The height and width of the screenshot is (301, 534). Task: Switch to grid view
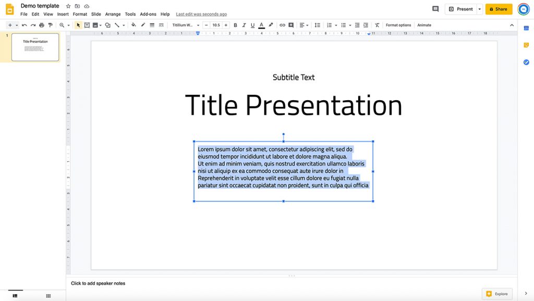click(x=48, y=296)
